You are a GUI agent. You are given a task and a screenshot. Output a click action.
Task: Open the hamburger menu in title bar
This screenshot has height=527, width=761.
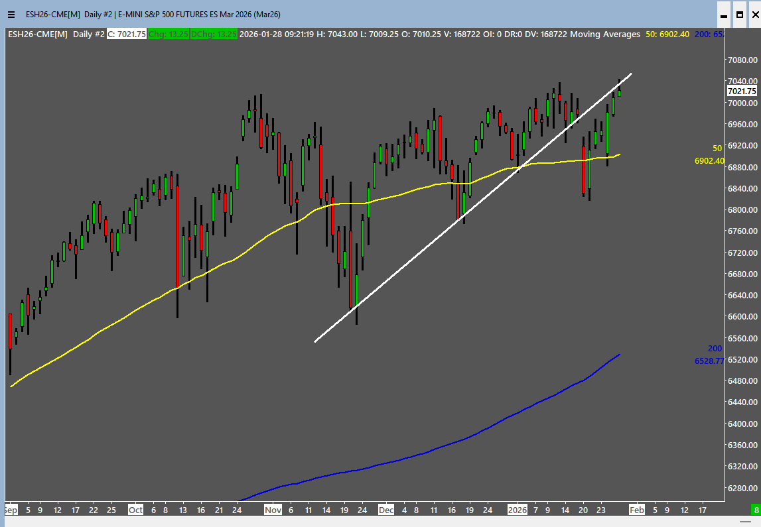(x=11, y=14)
